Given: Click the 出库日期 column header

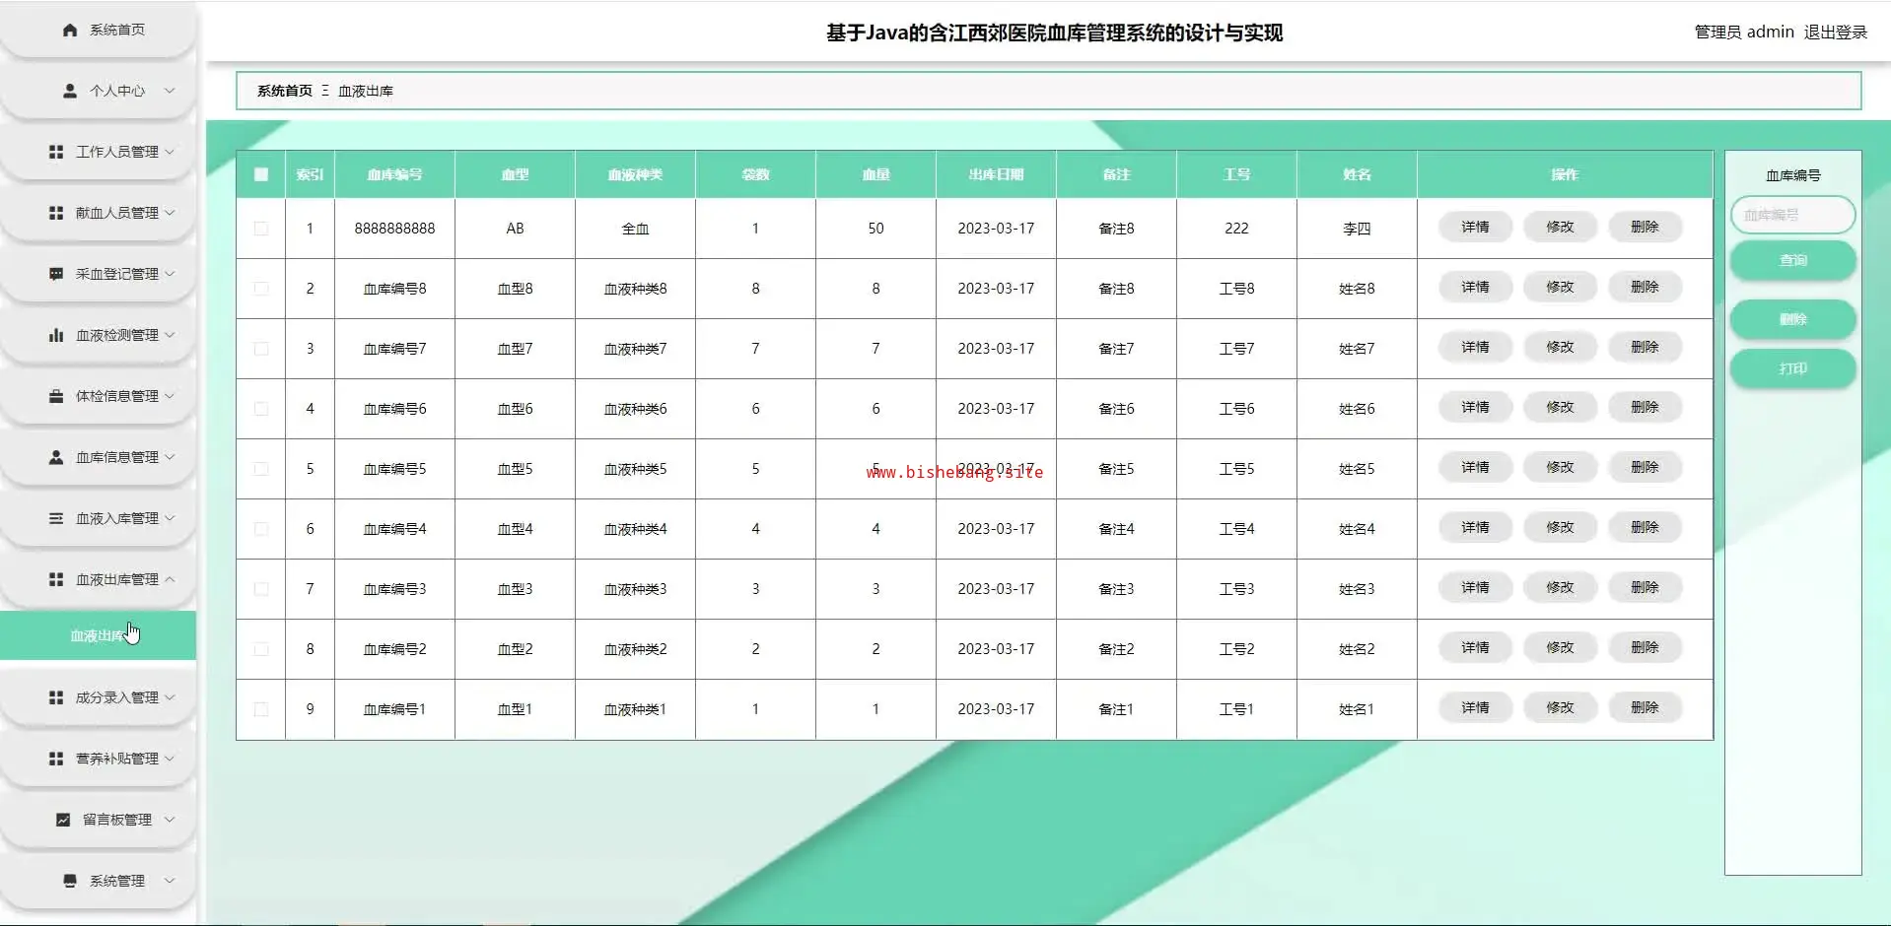Looking at the screenshot, I should 996,174.
